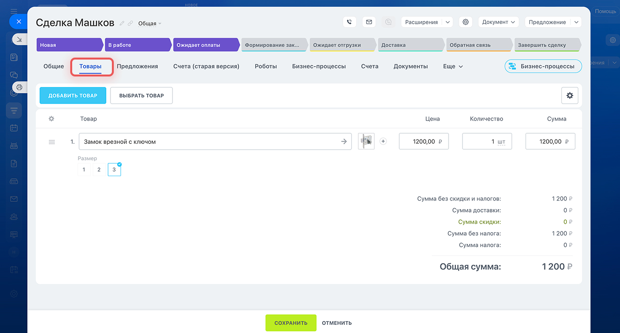Set deal stage to Доставка

[409, 45]
